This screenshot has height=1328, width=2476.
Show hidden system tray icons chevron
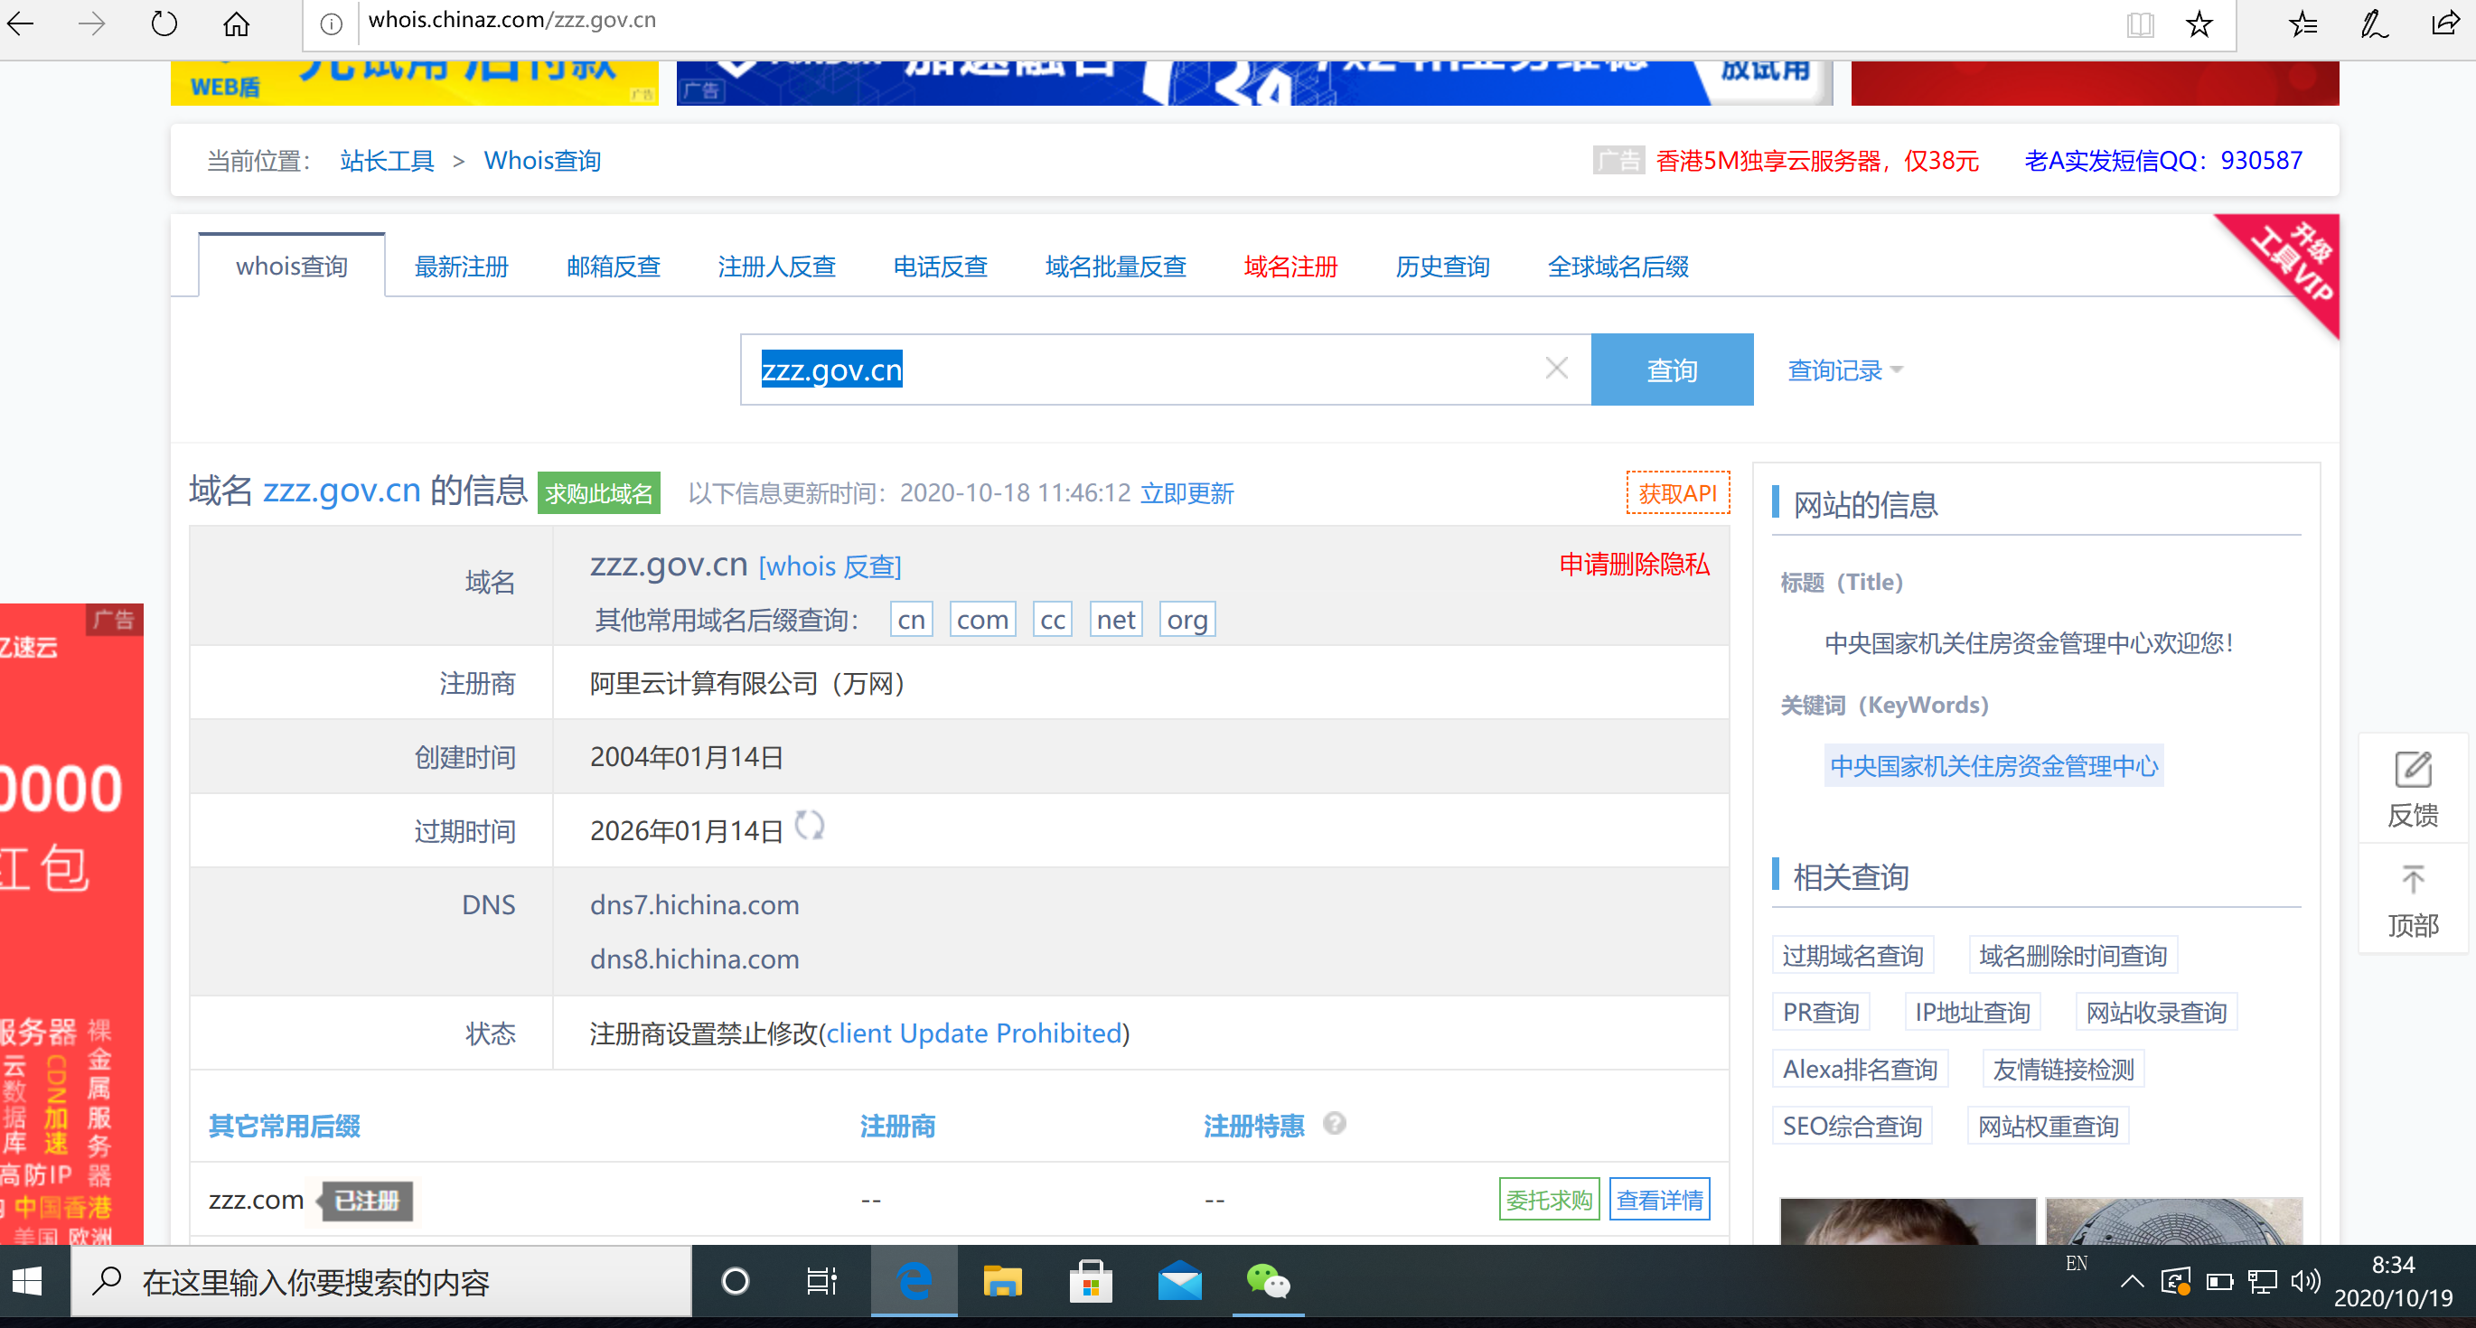pyautogui.click(x=2131, y=1281)
